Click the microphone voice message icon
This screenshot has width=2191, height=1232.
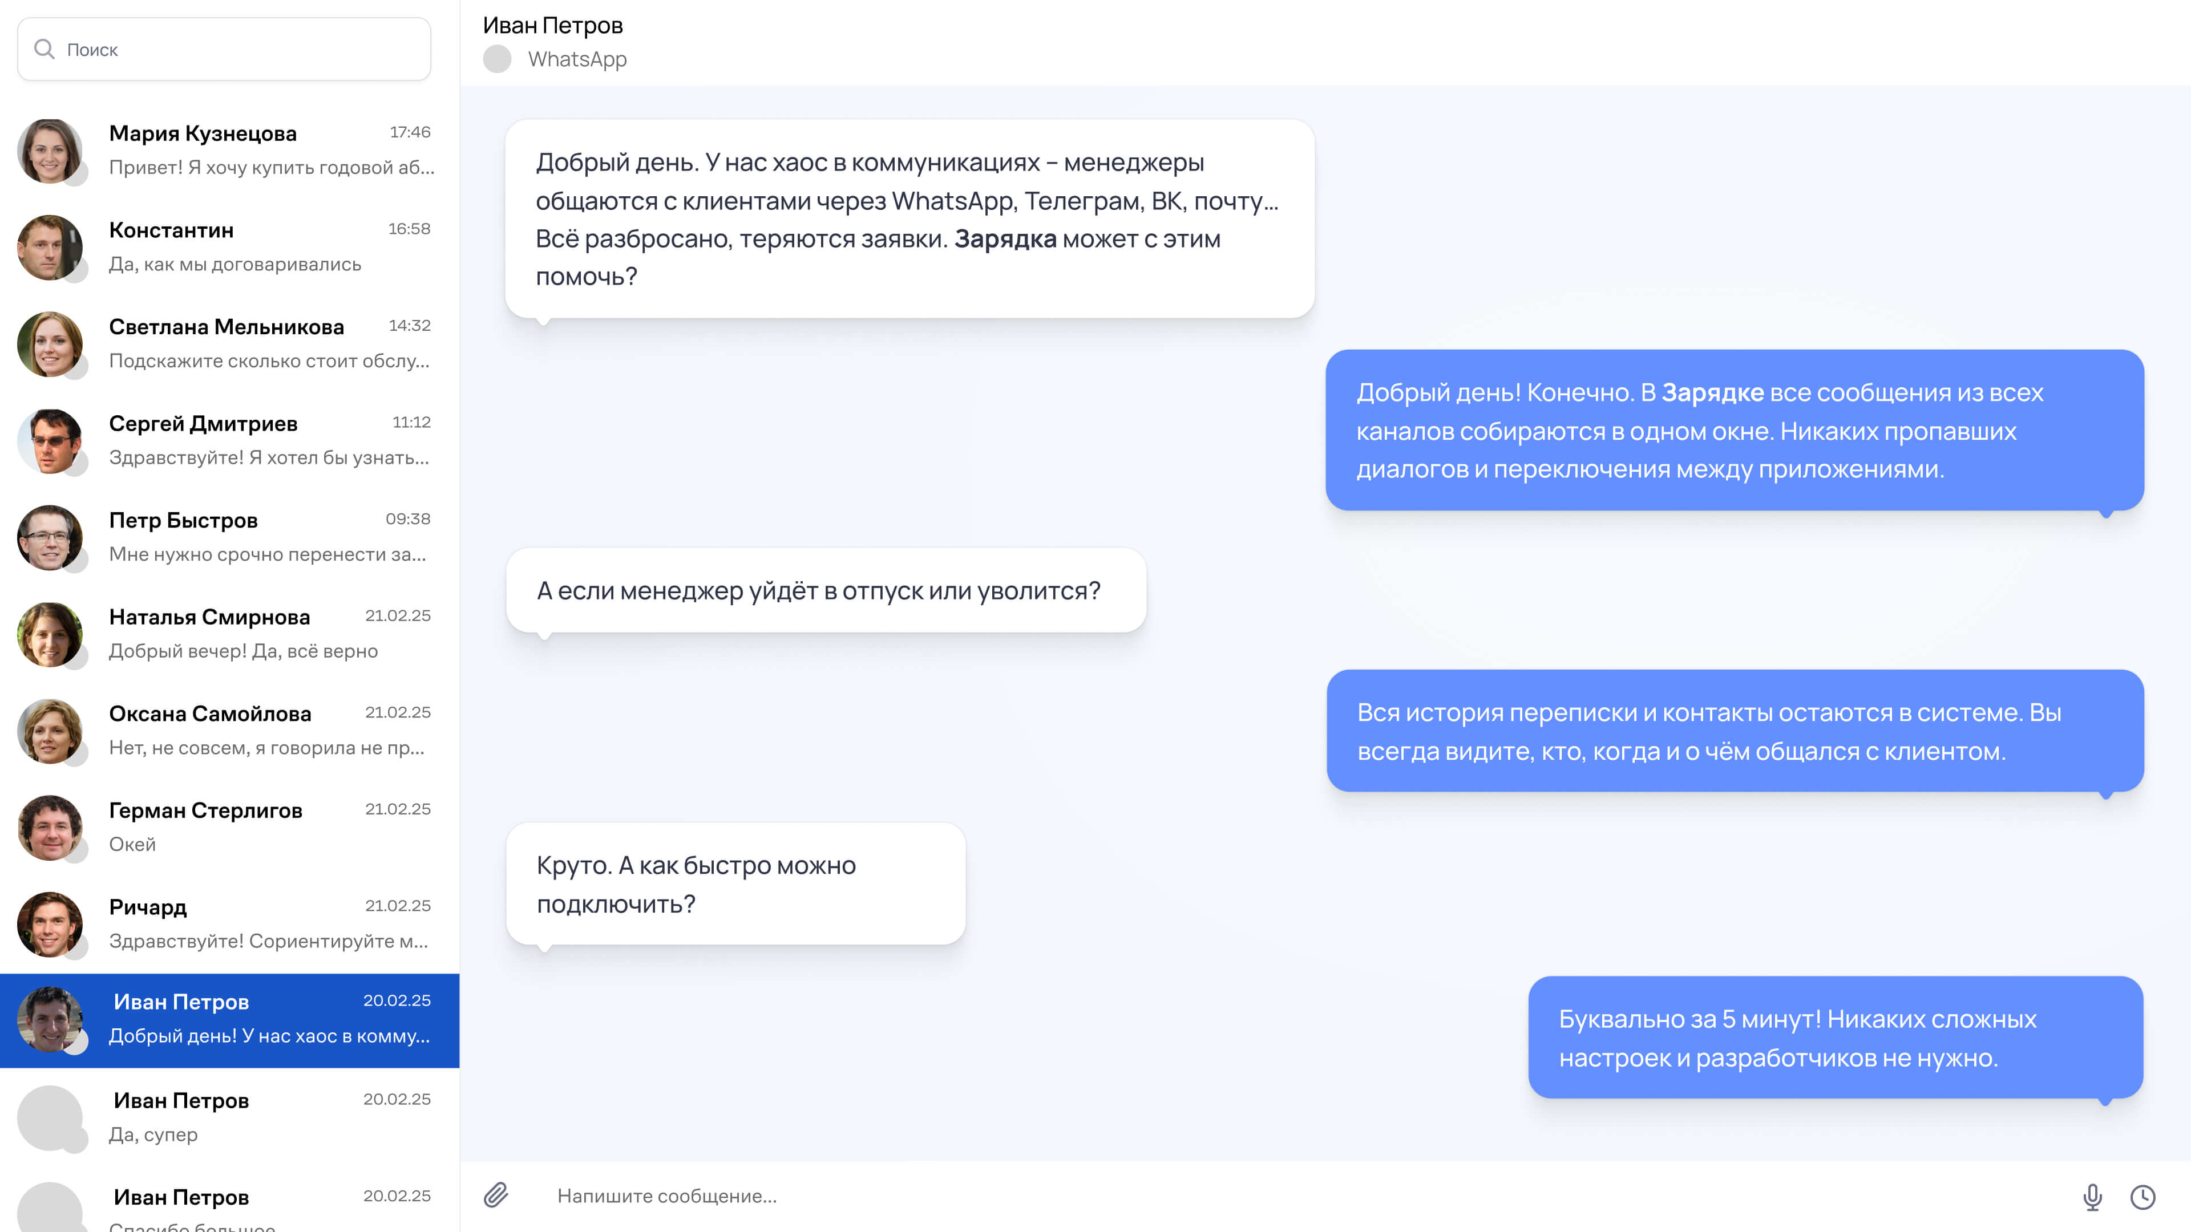[2092, 1196]
